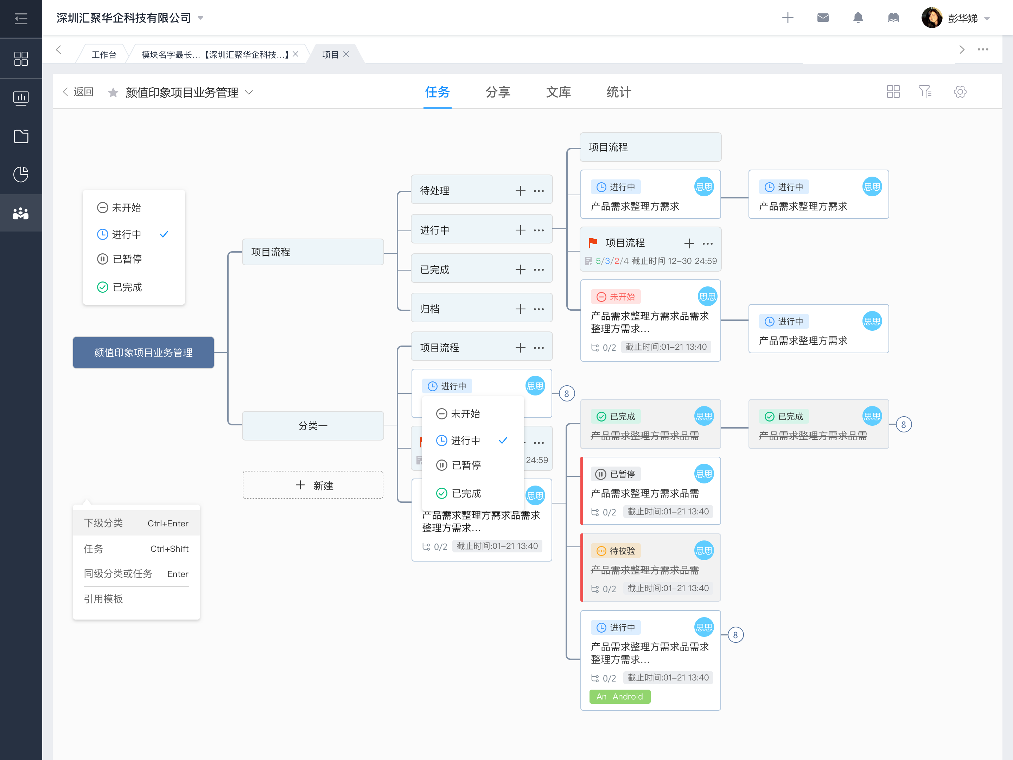The height and width of the screenshot is (760, 1013).
Task: Switch to grid view icon
Action: click(893, 91)
